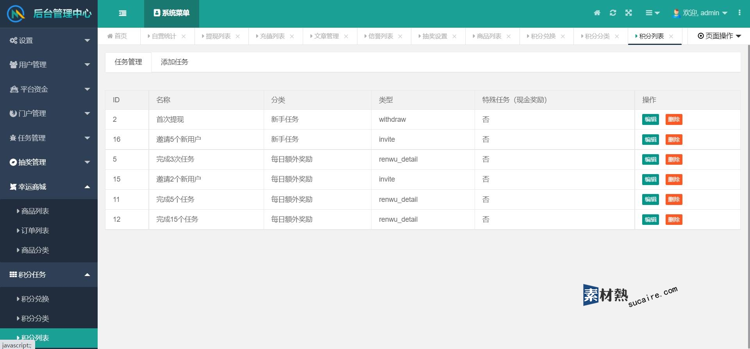
Task: Expand the 门户管理 sidebar menu
Action: pyautogui.click(x=49, y=114)
